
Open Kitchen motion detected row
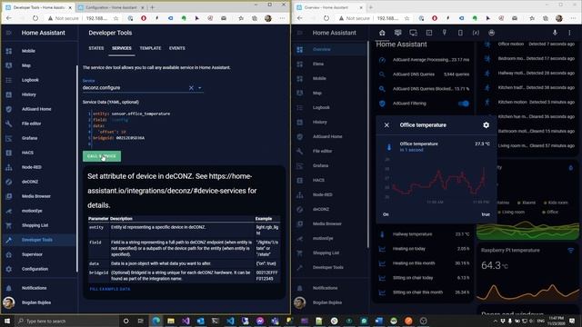coord(529,102)
